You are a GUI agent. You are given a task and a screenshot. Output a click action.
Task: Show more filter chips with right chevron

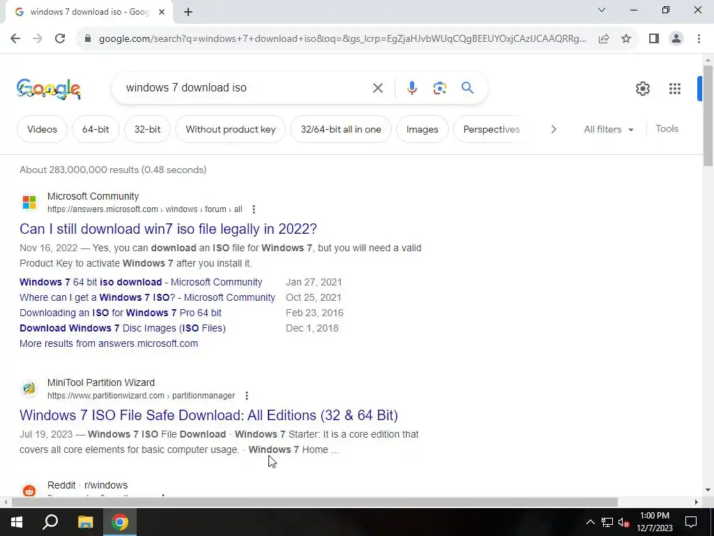[x=553, y=129]
